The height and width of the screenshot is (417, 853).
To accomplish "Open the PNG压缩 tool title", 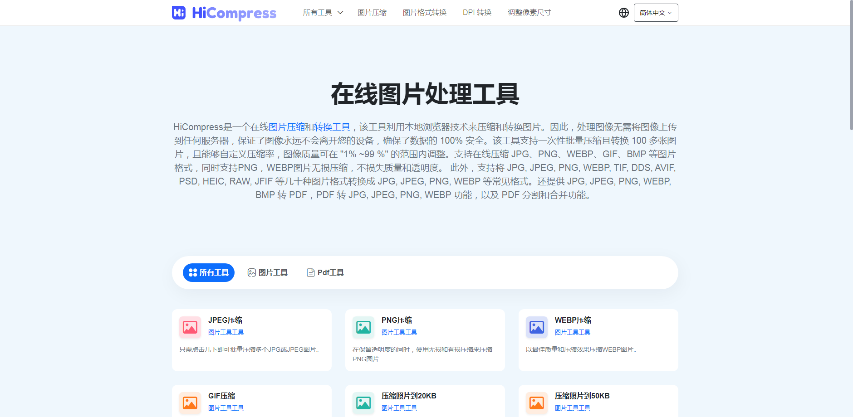I will tap(397, 320).
